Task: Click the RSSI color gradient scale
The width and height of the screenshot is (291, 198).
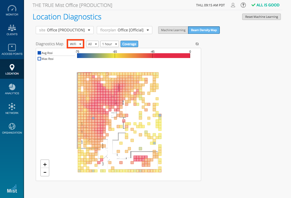Action: [133, 56]
